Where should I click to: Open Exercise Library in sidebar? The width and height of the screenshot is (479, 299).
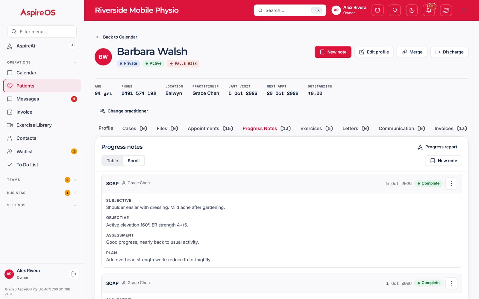(x=42, y=125)
